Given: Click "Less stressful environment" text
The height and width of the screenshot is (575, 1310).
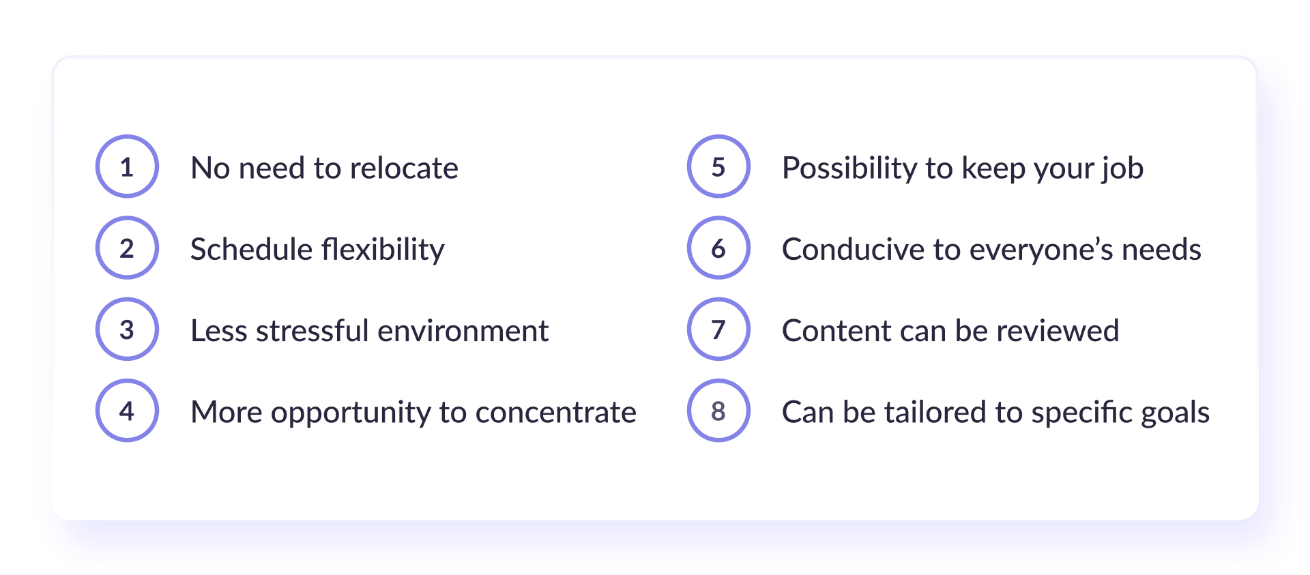Looking at the screenshot, I should tap(370, 331).
